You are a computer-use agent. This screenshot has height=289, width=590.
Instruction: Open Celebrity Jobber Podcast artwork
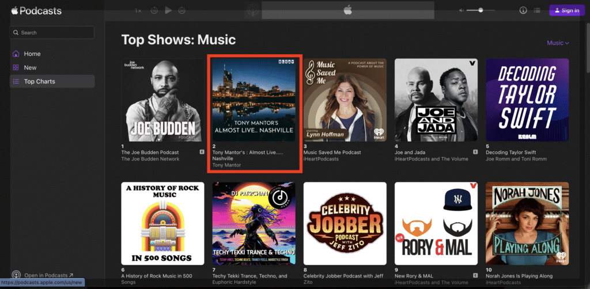pos(345,223)
